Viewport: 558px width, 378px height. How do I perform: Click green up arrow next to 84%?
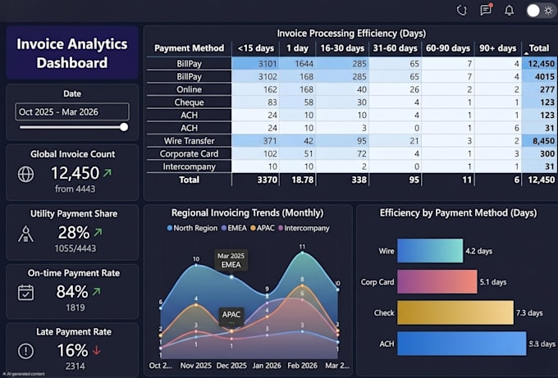pos(97,292)
